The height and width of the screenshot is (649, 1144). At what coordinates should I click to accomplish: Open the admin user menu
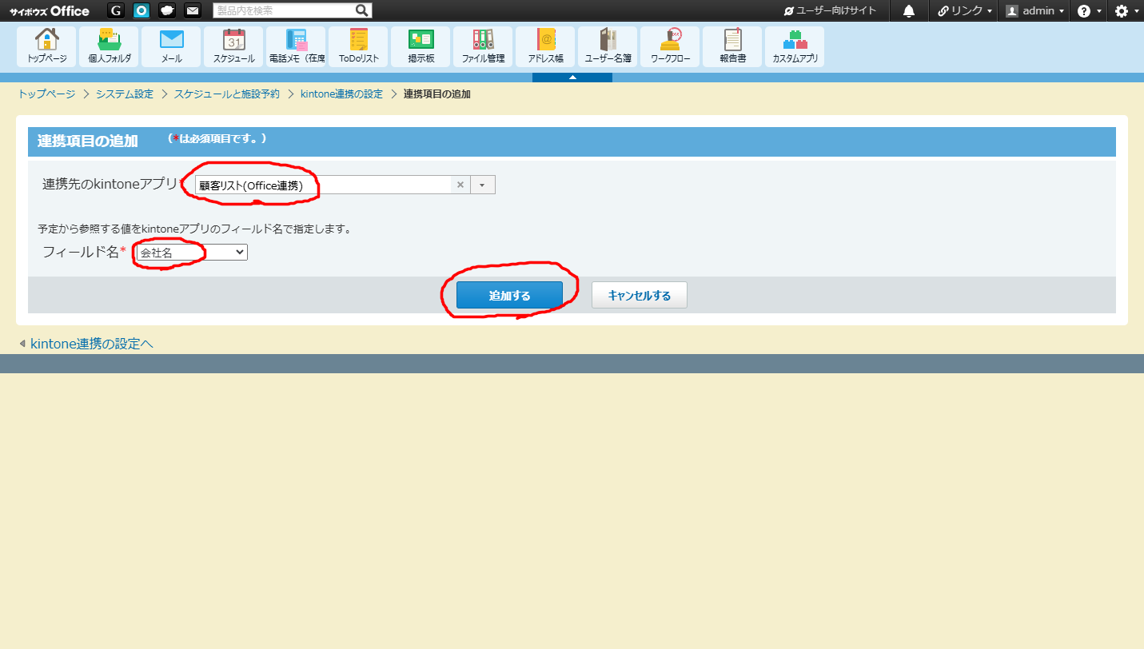pos(1034,10)
